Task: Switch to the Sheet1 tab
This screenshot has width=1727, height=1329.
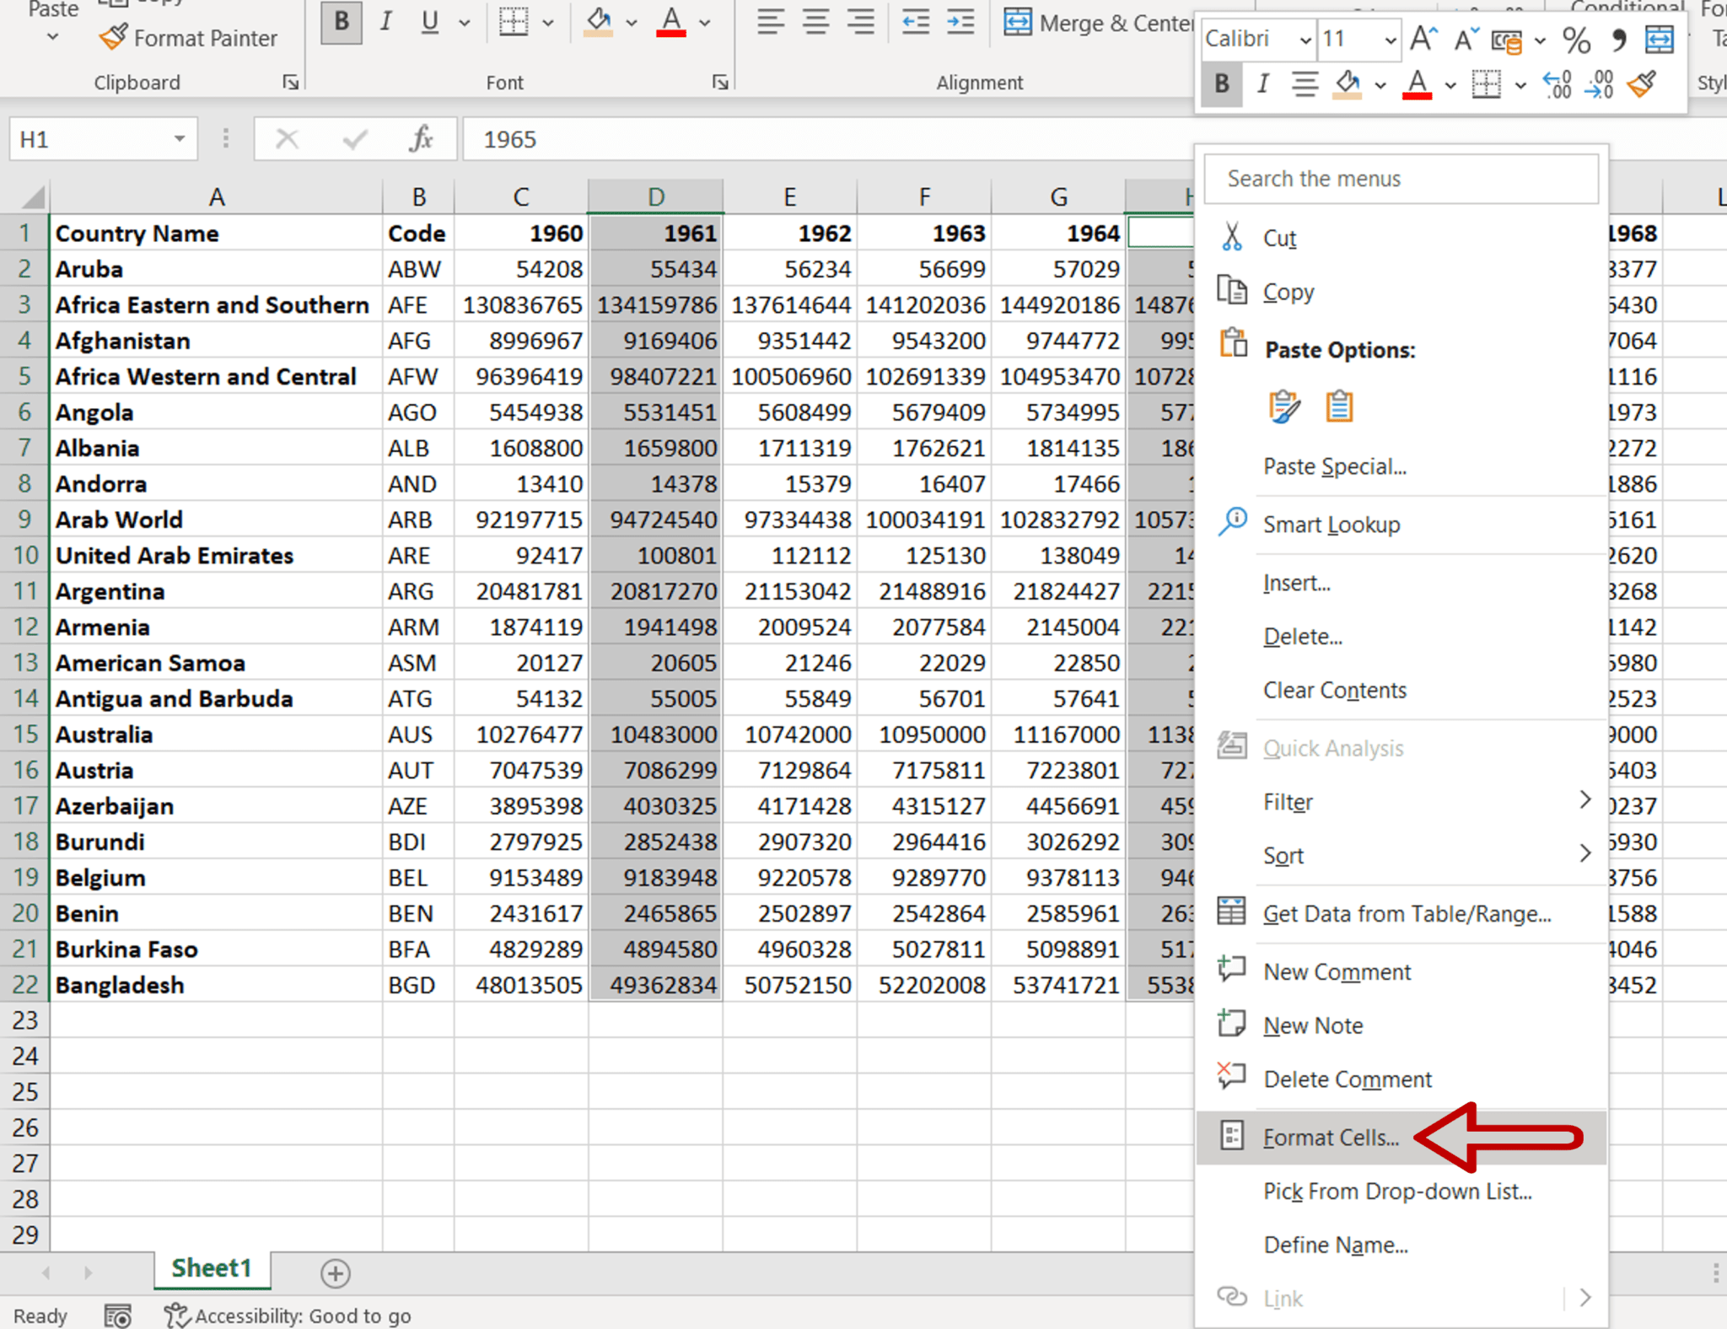Action: 212,1267
